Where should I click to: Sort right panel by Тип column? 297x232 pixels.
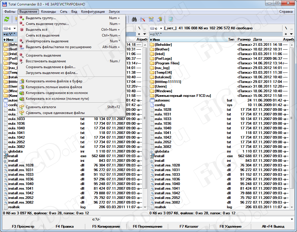232,39
